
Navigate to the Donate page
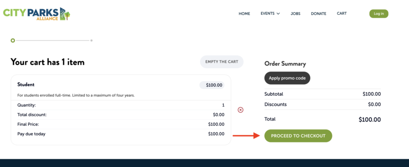tap(318, 14)
